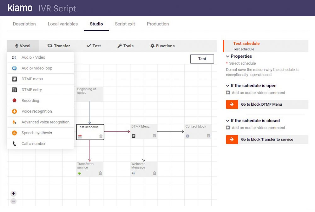Select the Studio tab

coord(96,24)
